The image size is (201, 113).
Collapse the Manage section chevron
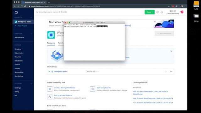31,45
